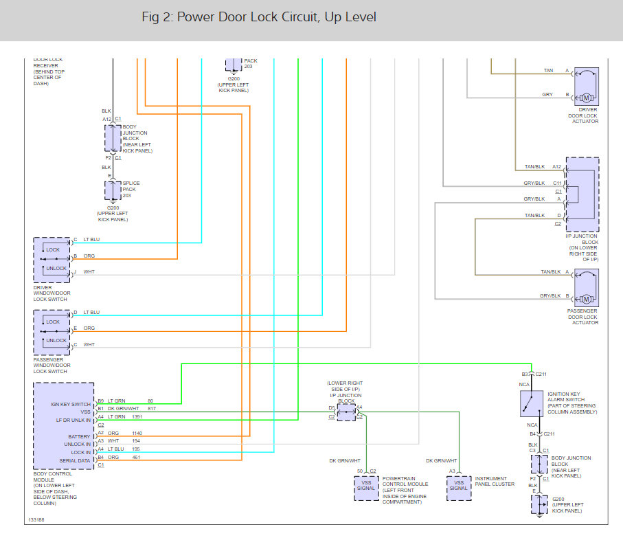Image resolution: width=623 pixels, height=538 pixels.
Task: Click circuit number '817' on DK GRN/WHT wire
Action: click(152, 408)
